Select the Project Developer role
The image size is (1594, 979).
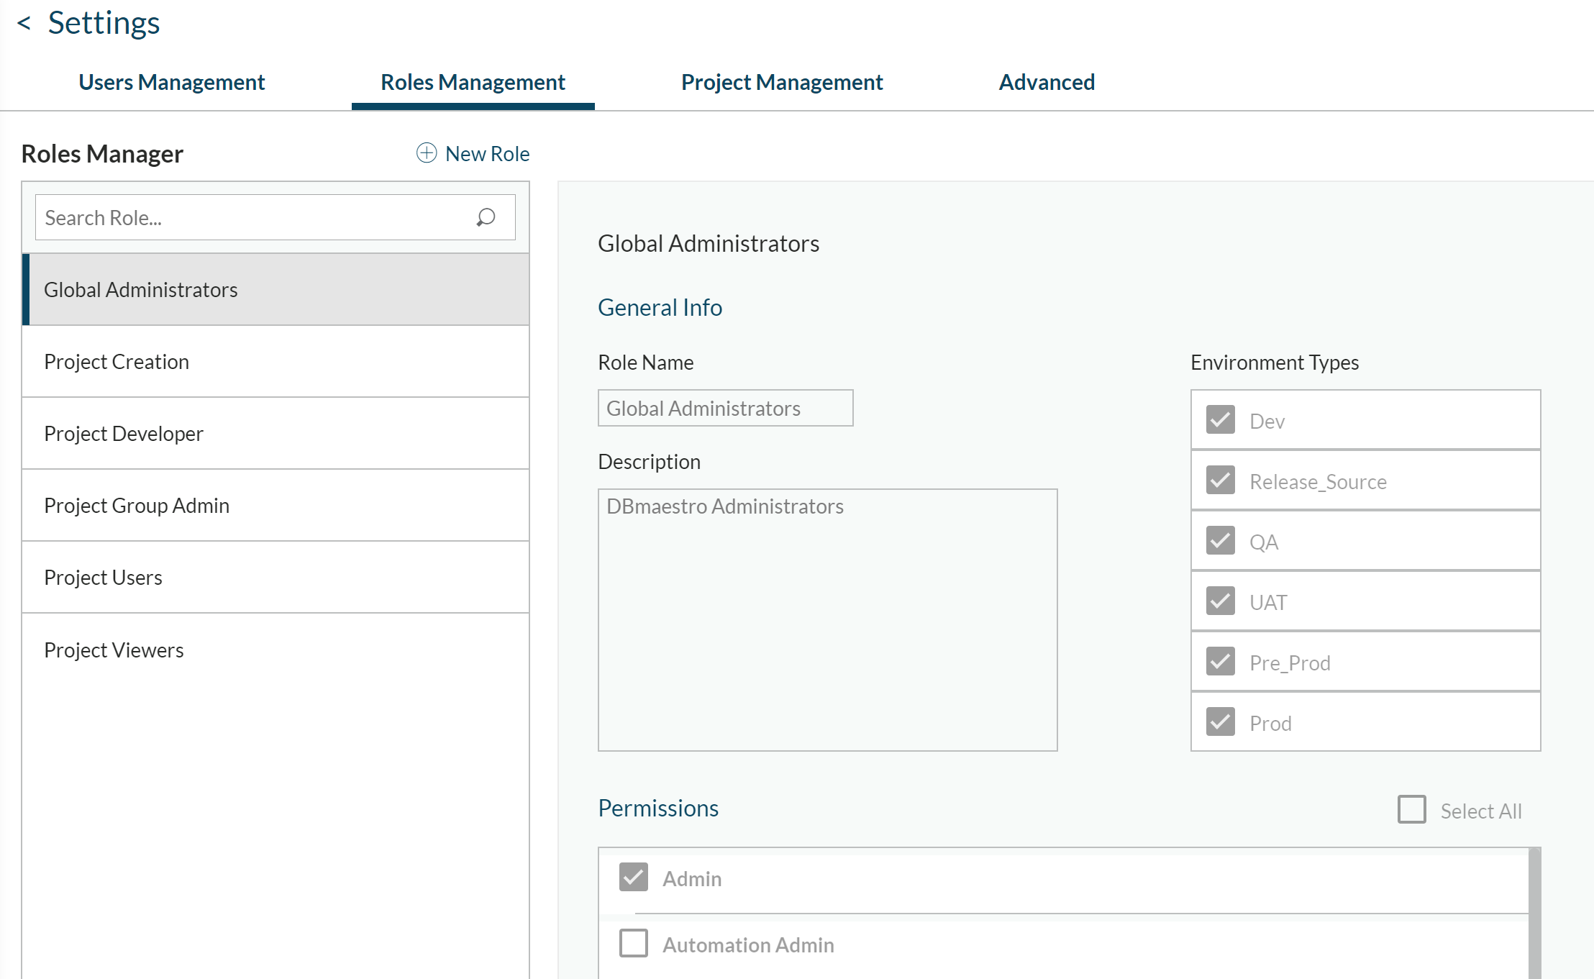coord(124,433)
